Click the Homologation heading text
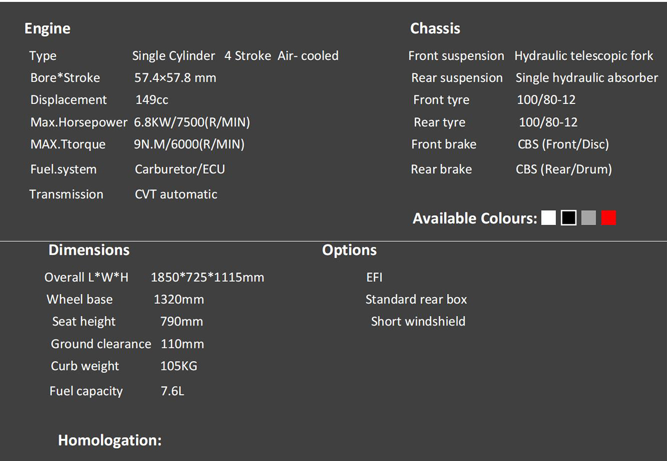667x461 pixels. point(109,440)
